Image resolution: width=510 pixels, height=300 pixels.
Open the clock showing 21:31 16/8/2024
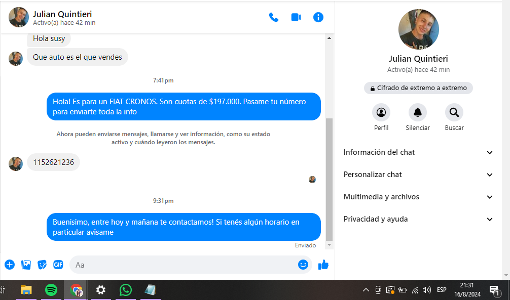(467, 290)
